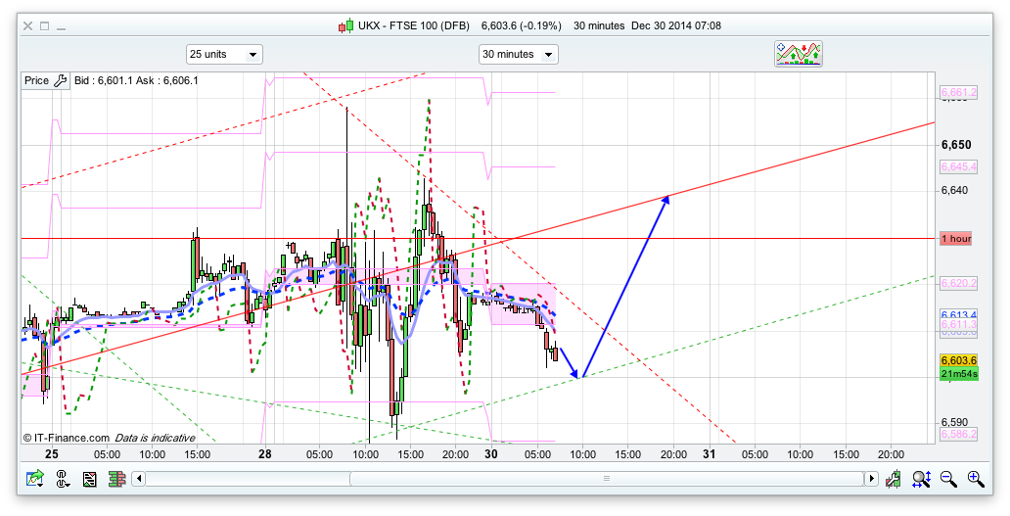The width and height of the screenshot is (1010, 516).
Task: Click the cursor mode tool icon
Action: tap(62, 479)
